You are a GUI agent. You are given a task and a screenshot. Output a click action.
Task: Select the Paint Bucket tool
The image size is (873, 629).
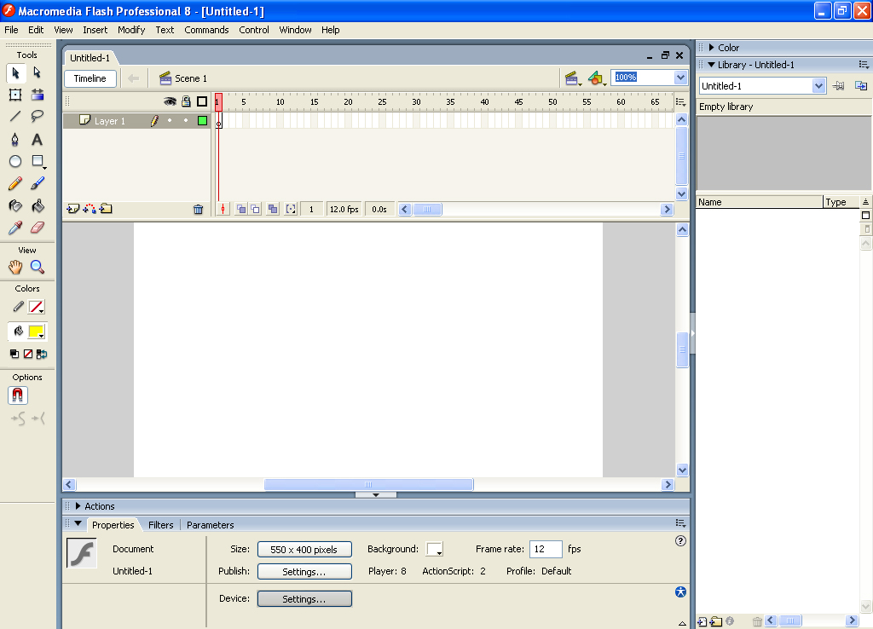pos(38,206)
